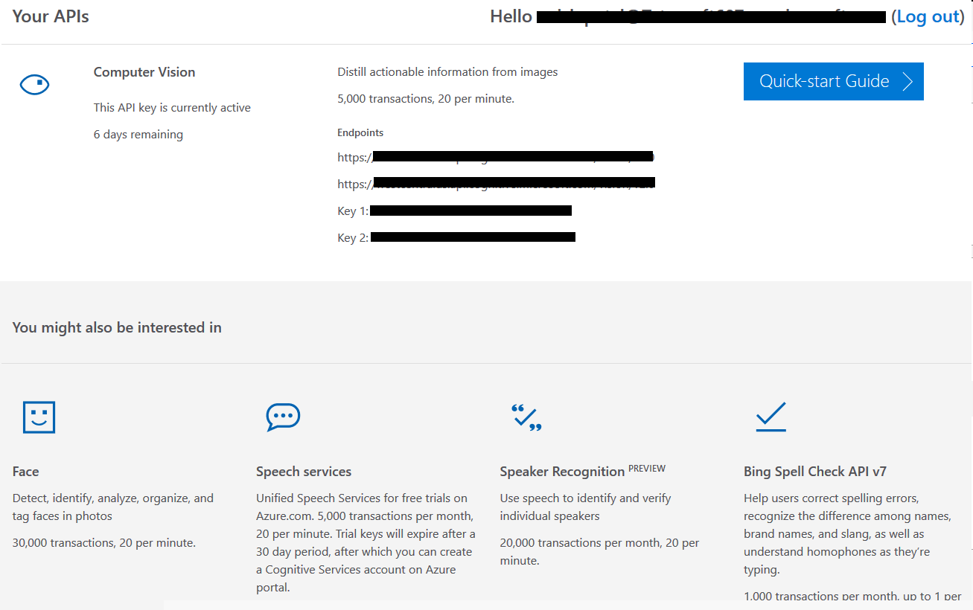Click 'You might also be interested in' heading
The width and height of the screenshot is (973, 610).
(117, 327)
